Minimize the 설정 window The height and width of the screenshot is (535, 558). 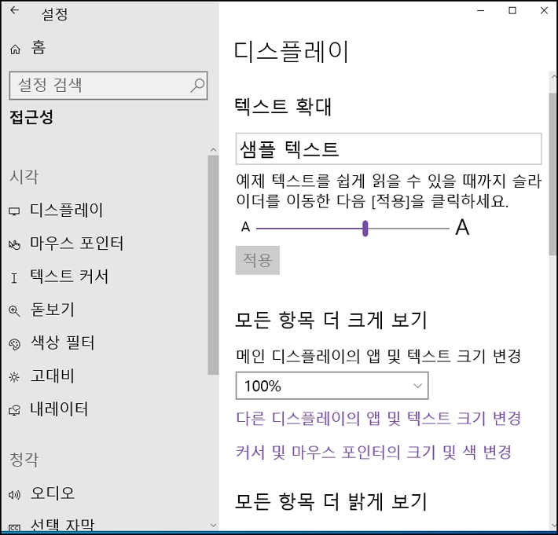click(481, 11)
